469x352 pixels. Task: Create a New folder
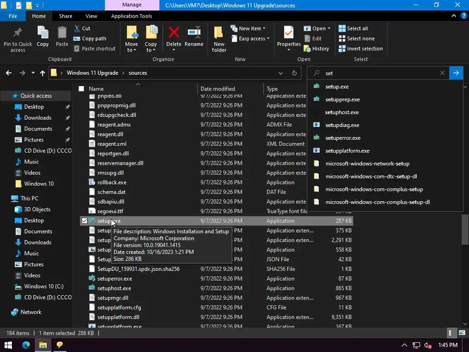click(x=219, y=39)
